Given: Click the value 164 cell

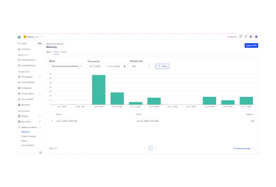Looking at the screenshot, I should pos(252,121).
